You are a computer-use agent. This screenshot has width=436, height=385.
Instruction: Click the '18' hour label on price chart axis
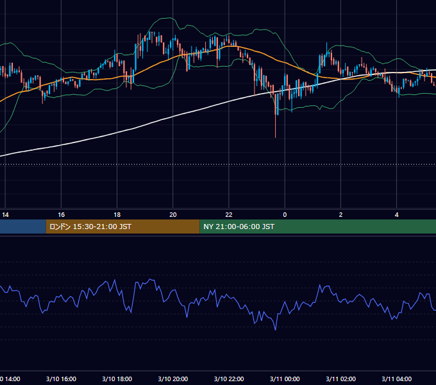point(117,215)
